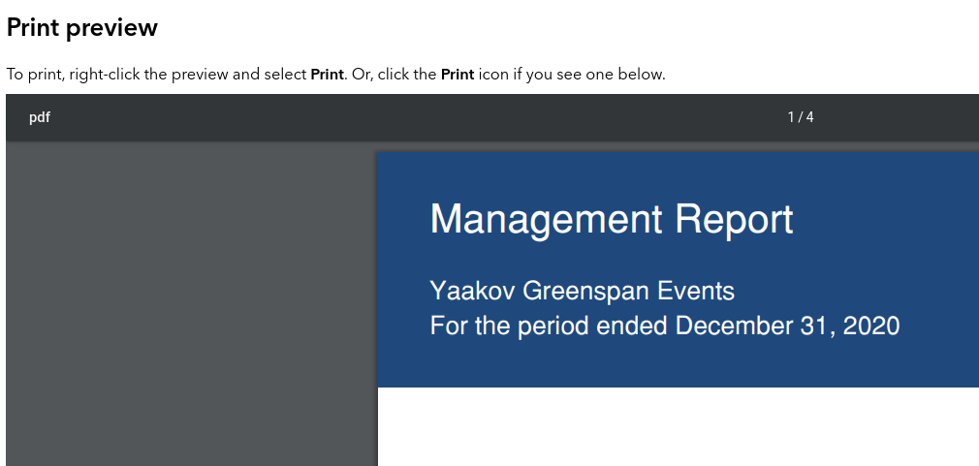Click the words To print in instructions
Screen dimensions: 979x466
tap(33, 75)
